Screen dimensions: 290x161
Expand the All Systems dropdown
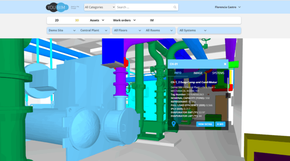193,31
